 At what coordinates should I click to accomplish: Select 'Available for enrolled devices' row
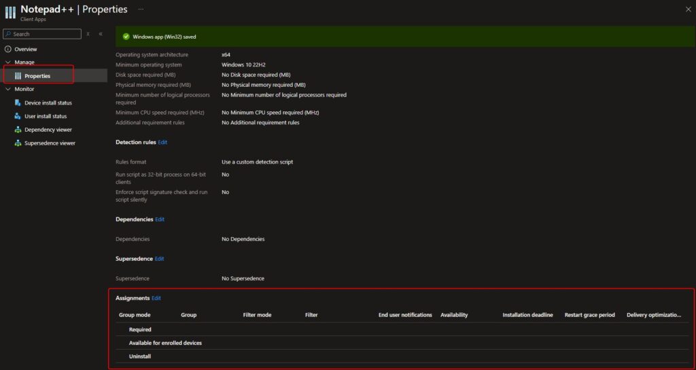[x=402, y=343]
